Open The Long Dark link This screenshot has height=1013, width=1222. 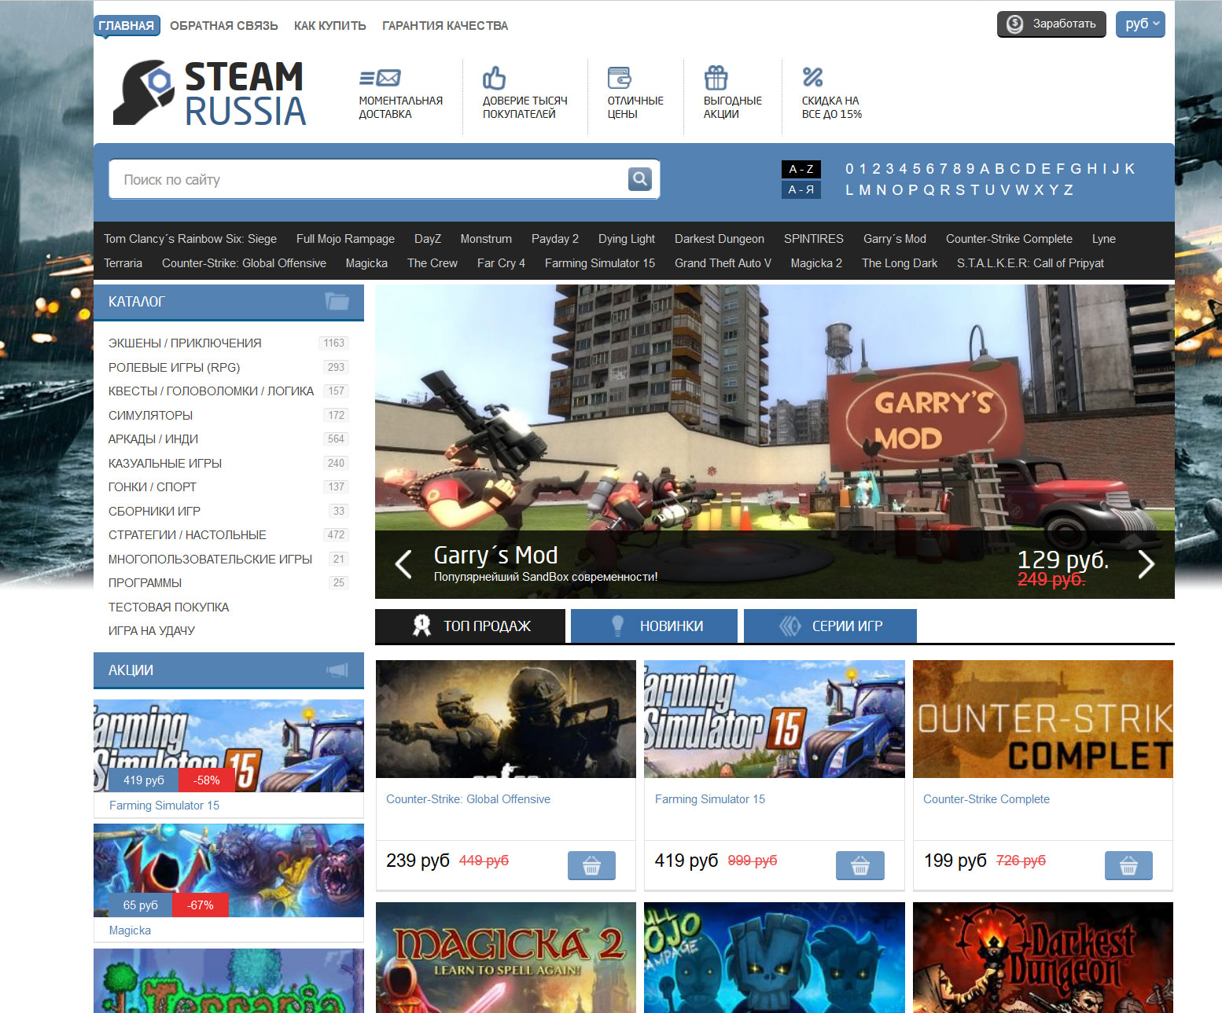900,263
